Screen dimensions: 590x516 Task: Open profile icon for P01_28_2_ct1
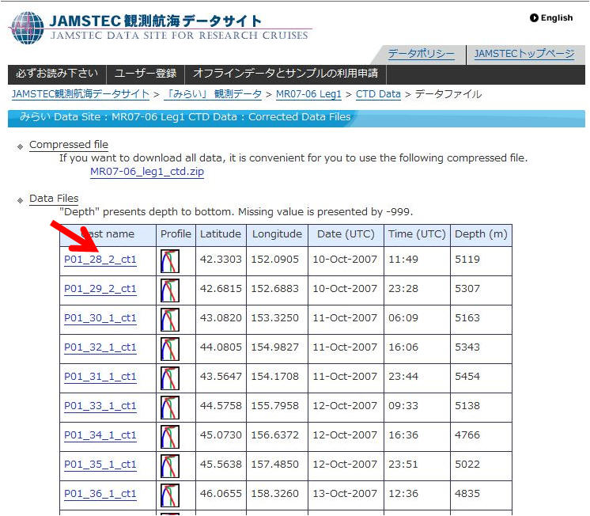tap(170, 260)
